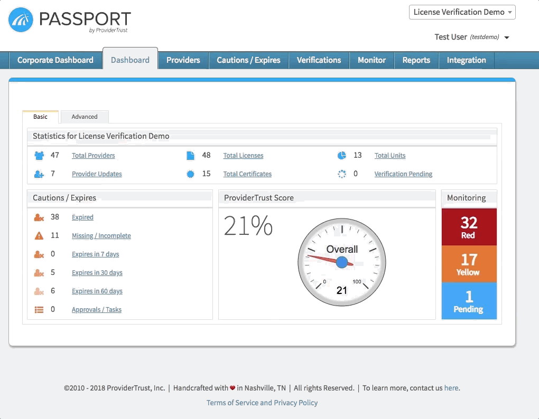Viewport: 539px width, 419px height.
Task: Open the Provider Updates link
Action: pyautogui.click(x=97, y=174)
